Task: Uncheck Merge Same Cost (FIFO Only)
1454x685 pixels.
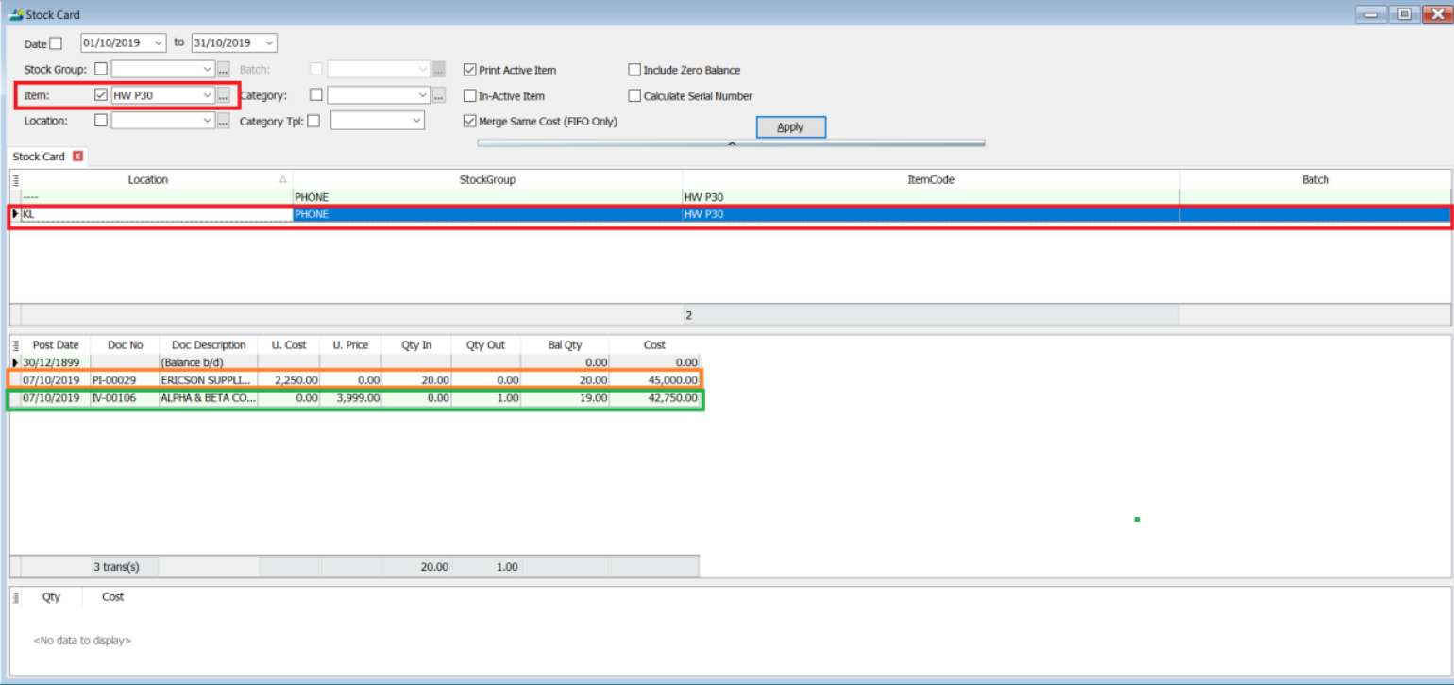Action: [x=469, y=121]
